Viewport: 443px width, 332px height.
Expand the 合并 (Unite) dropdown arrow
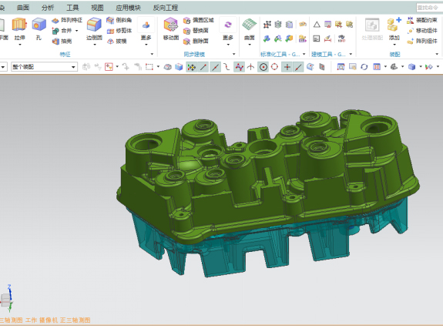tap(76, 31)
